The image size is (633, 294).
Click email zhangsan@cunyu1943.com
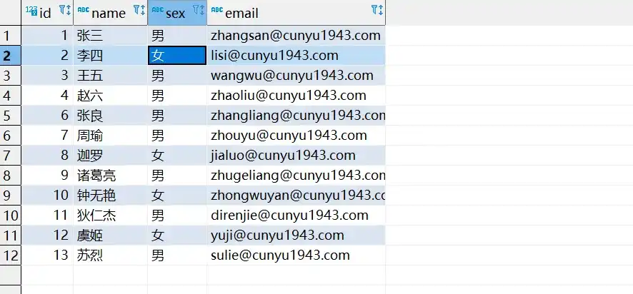tap(296, 36)
